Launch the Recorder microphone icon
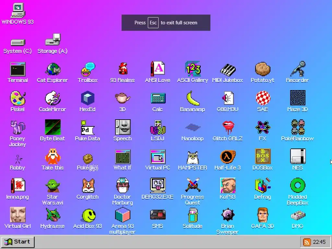 (x=298, y=69)
